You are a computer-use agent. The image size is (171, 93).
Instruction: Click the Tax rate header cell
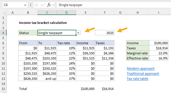tap(66, 43)
